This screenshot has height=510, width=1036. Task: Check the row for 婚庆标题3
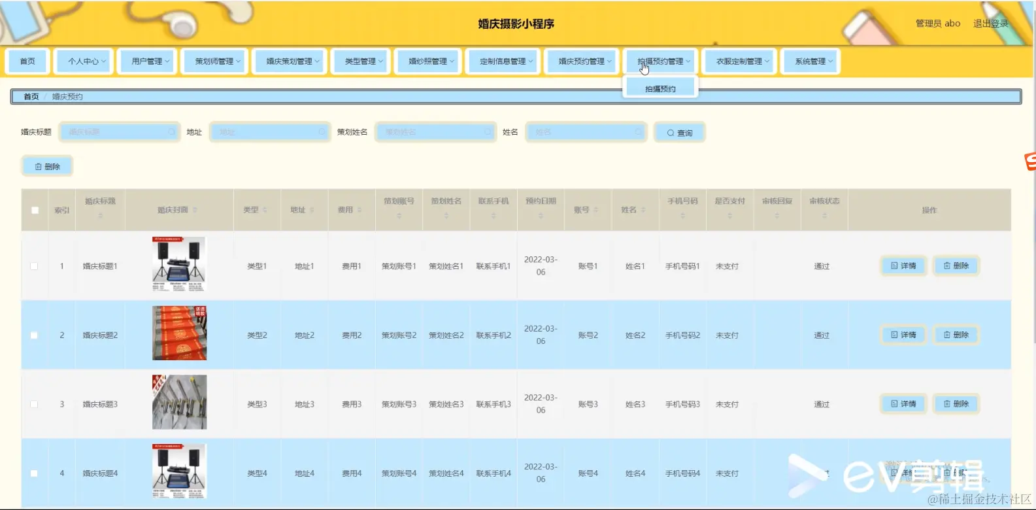(x=34, y=404)
